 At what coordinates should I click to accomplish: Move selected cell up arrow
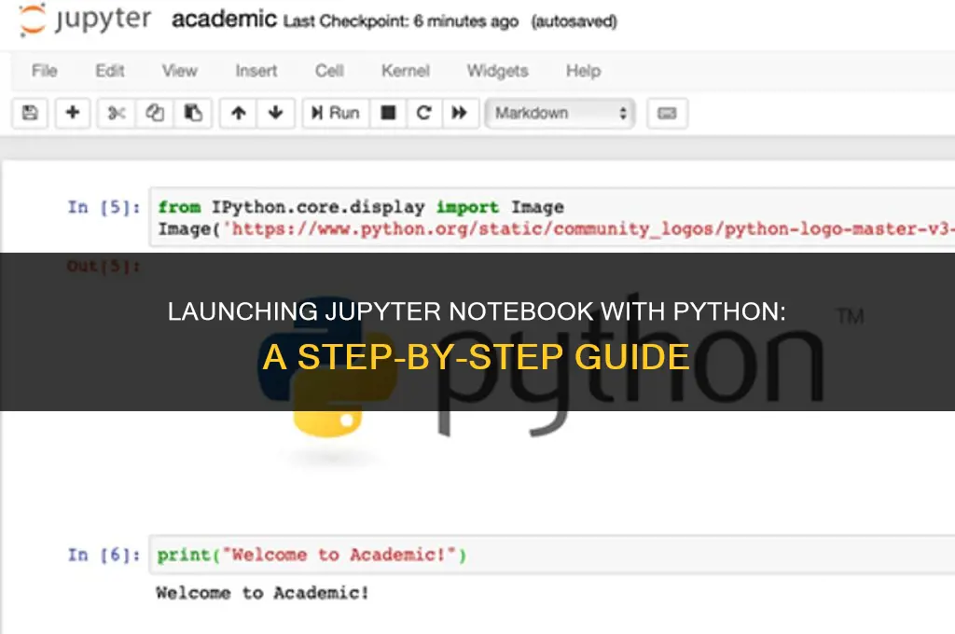(239, 113)
